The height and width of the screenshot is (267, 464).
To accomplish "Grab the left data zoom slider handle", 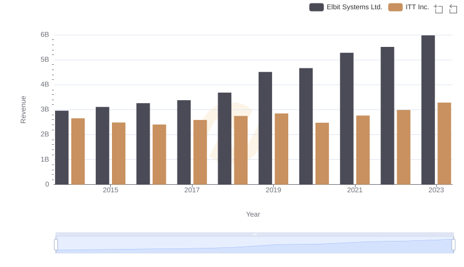I will [56, 245].
